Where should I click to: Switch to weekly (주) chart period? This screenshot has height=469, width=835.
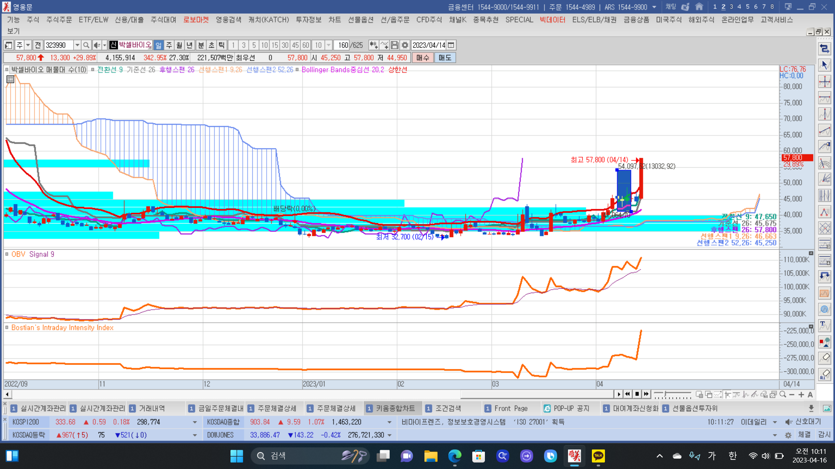pyautogui.click(x=169, y=45)
